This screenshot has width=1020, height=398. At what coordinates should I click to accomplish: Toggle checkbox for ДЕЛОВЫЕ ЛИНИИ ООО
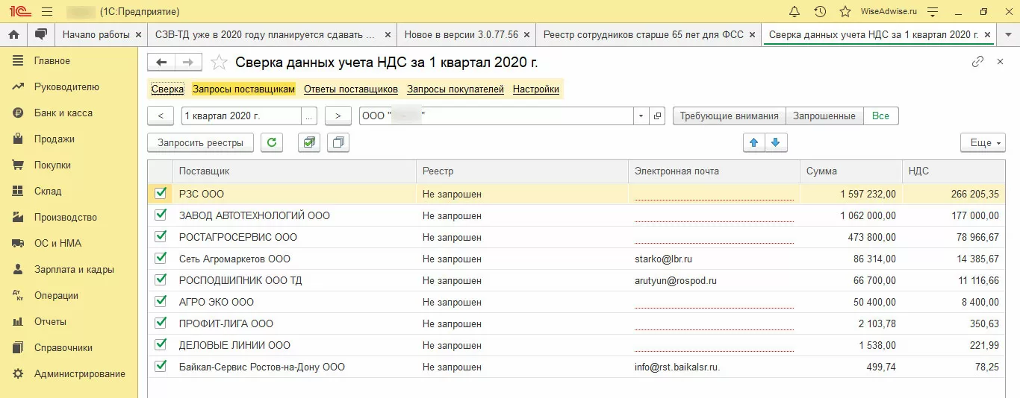(160, 345)
